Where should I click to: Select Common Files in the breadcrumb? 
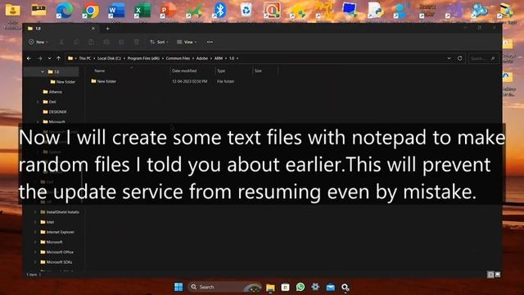(178, 58)
